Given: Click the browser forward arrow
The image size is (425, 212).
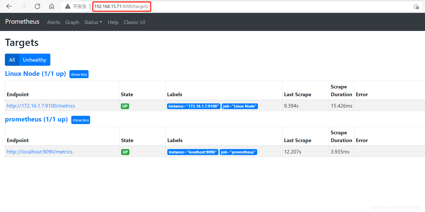Looking at the screenshot, I should coord(23,6).
